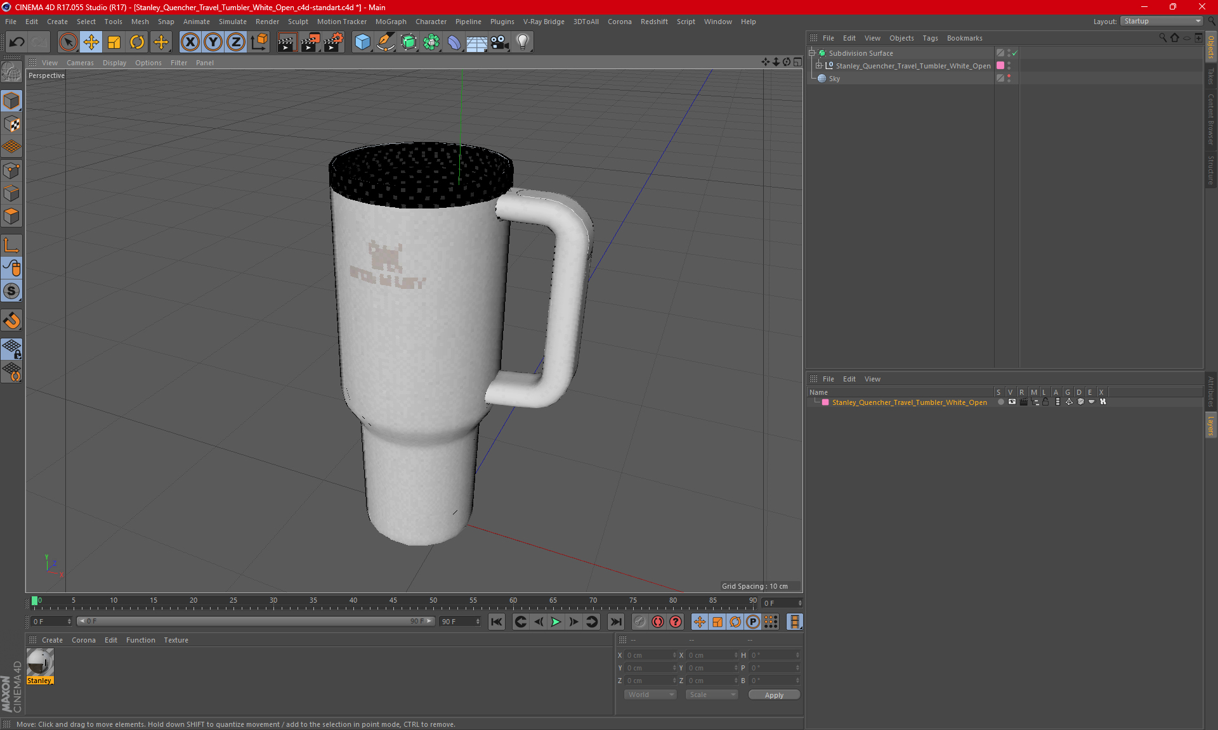This screenshot has width=1218, height=730.
Task: Toggle Sky editor visibility dot
Action: [x=1009, y=76]
